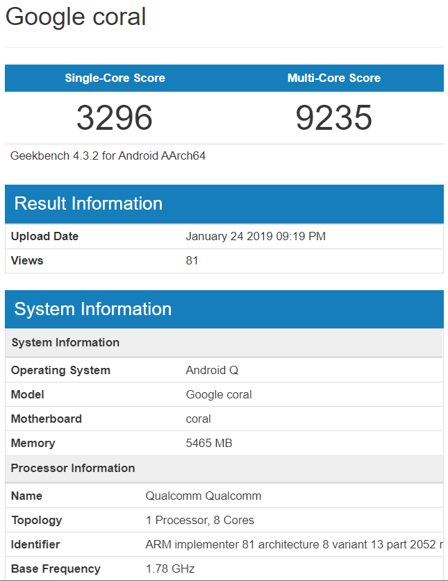
Task: Click the Result Information section header
Action: click(x=224, y=204)
